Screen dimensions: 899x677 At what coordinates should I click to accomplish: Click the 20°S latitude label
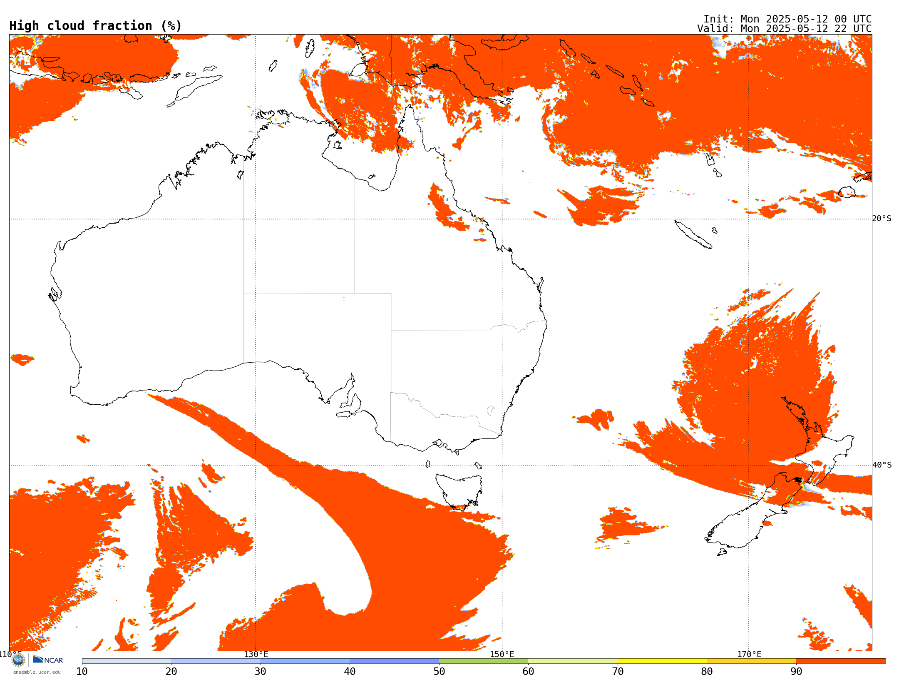[882, 219]
